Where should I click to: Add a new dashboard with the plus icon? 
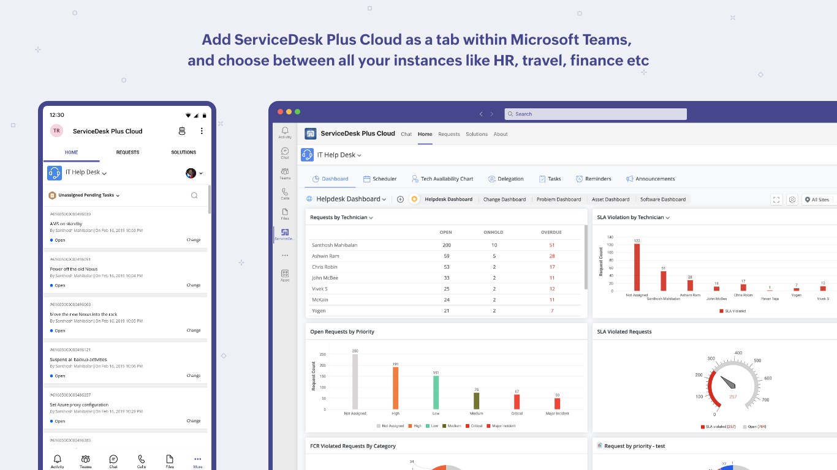pyautogui.click(x=400, y=199)
